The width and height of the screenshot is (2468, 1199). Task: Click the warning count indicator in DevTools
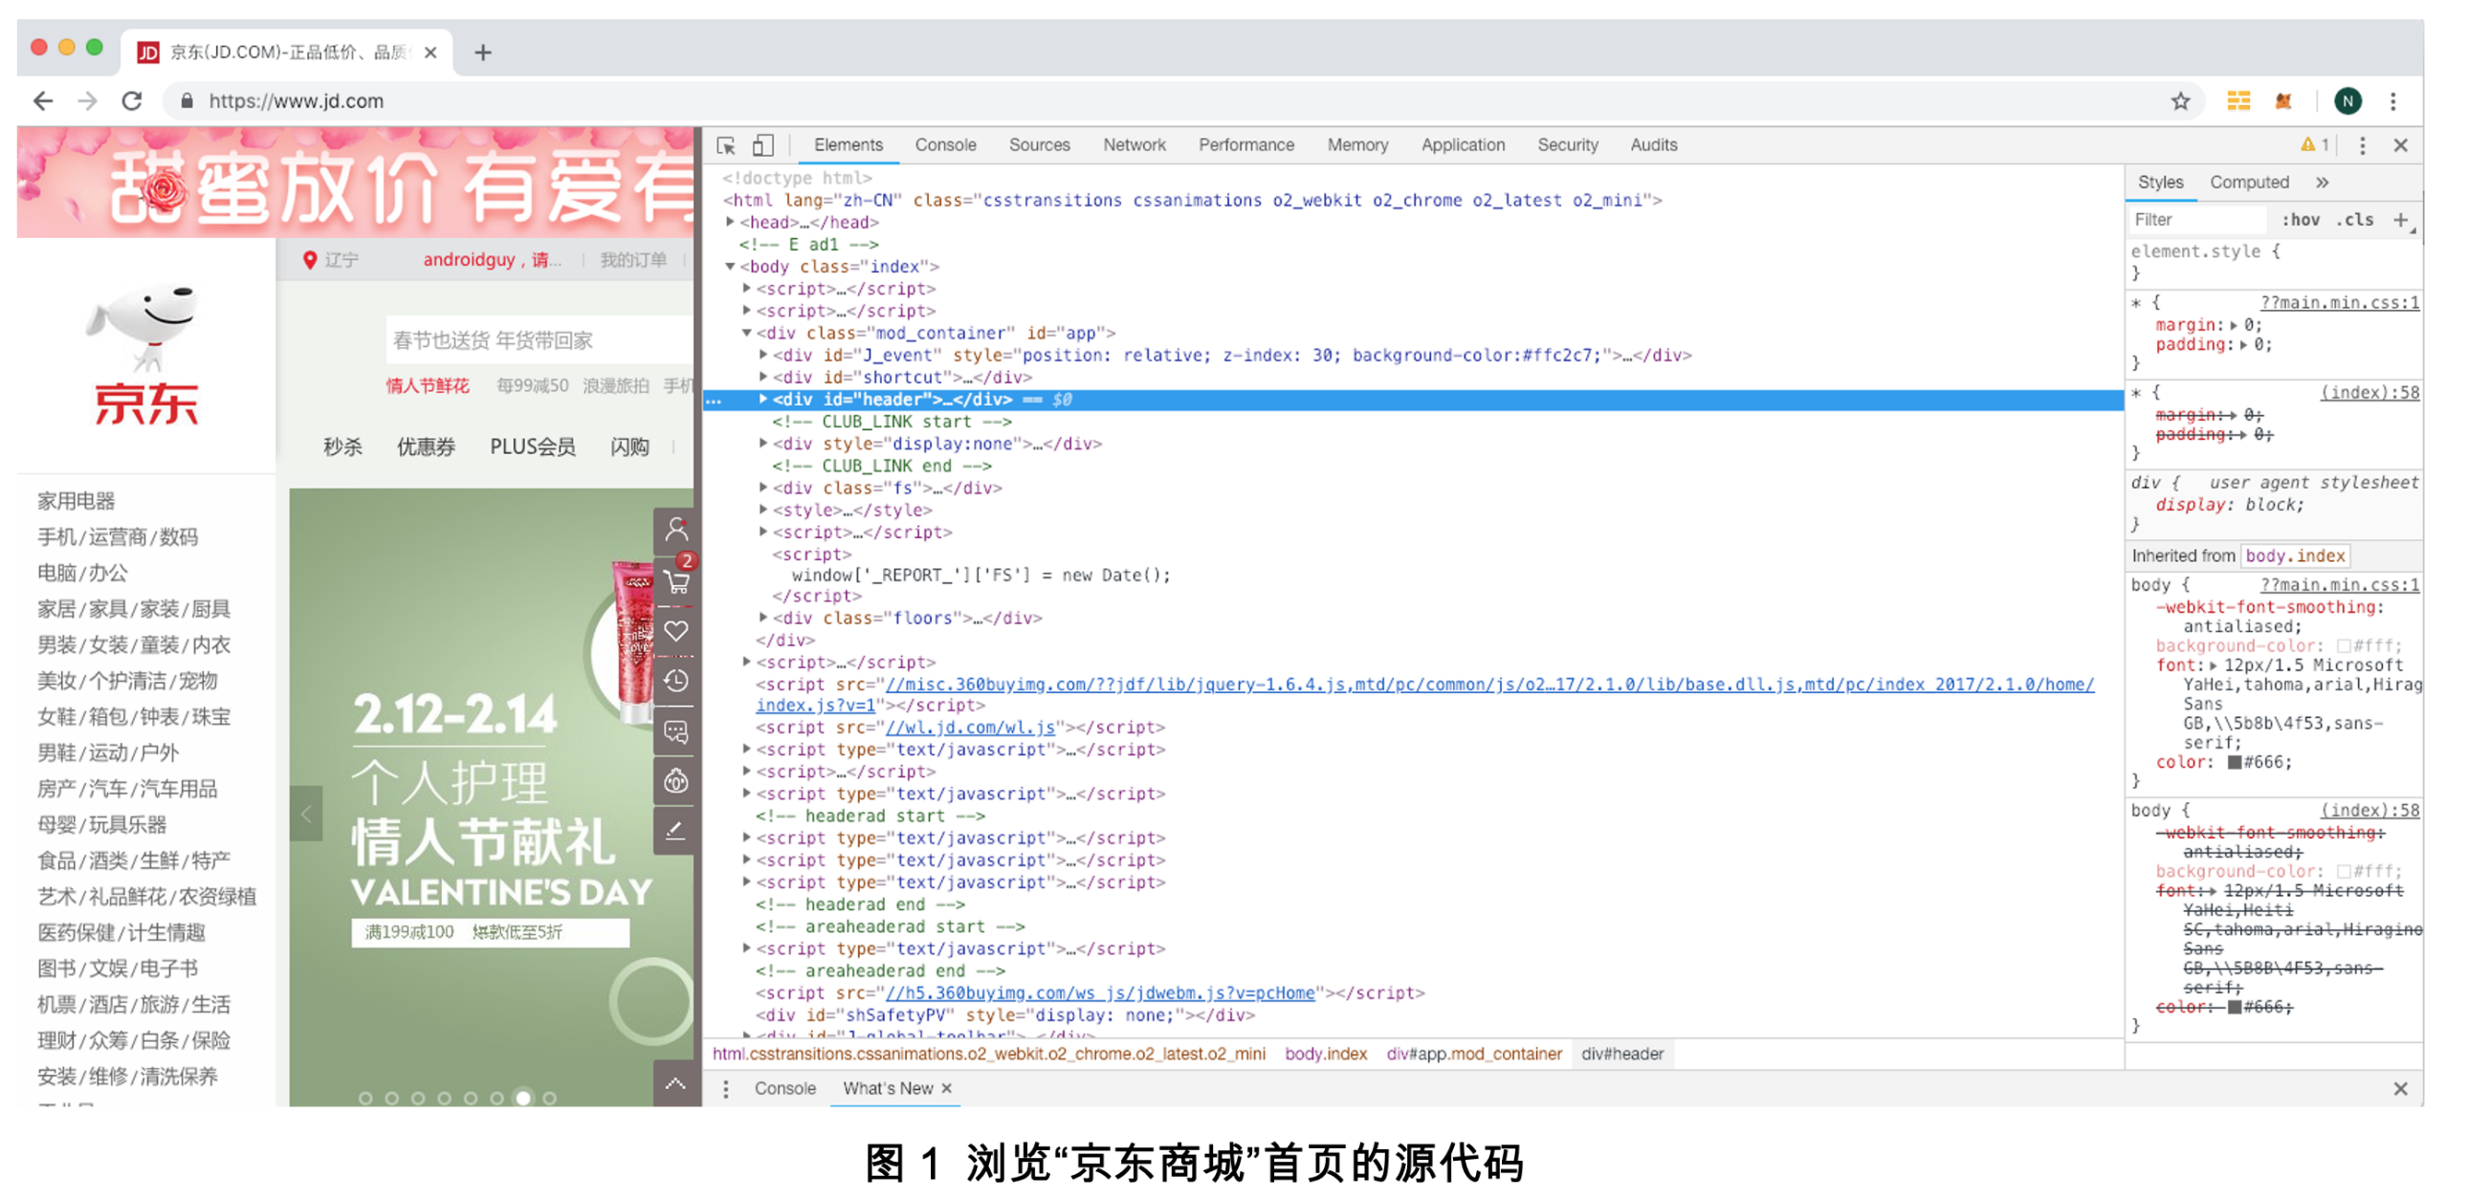[x=2315, y=144]
